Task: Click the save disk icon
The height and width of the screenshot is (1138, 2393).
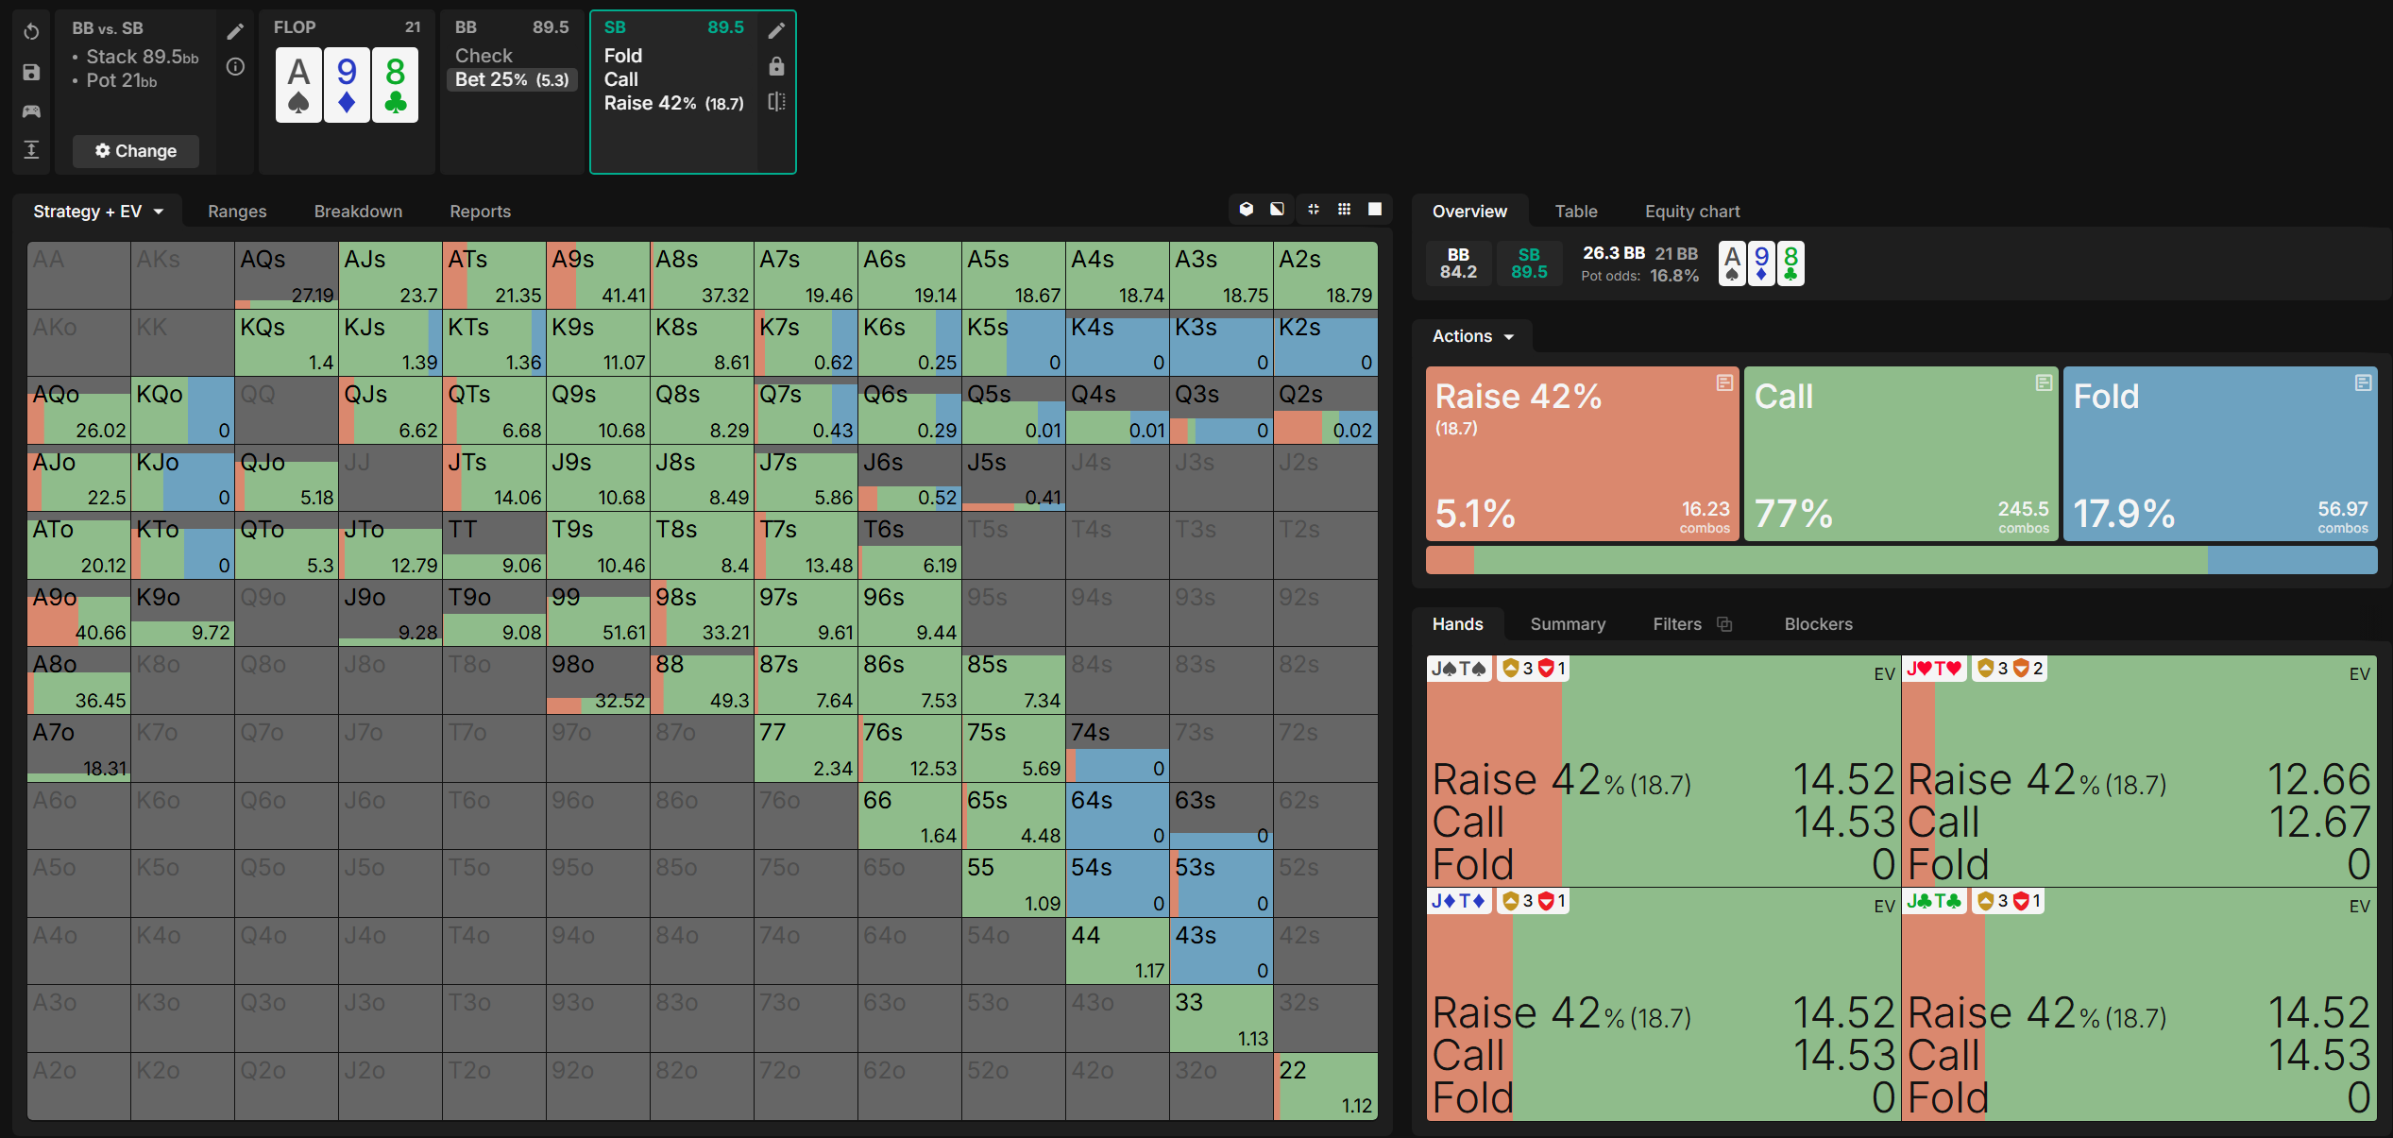Action: click(31, 72)
